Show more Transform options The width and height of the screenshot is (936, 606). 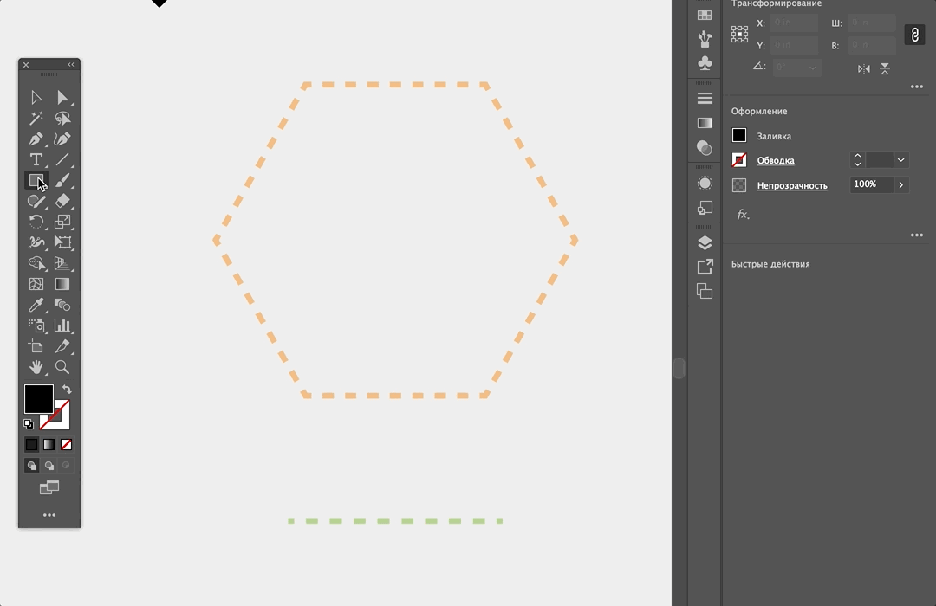click(917, 87)
